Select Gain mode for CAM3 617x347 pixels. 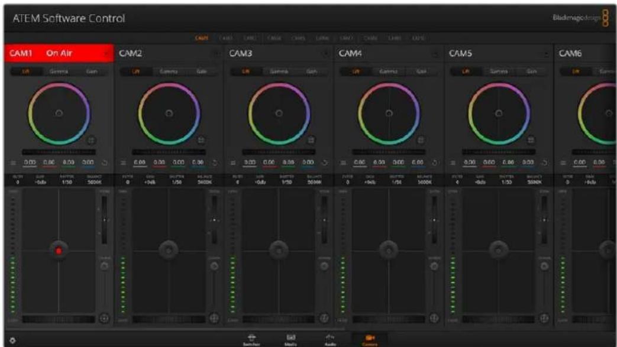tap(312, 72)
